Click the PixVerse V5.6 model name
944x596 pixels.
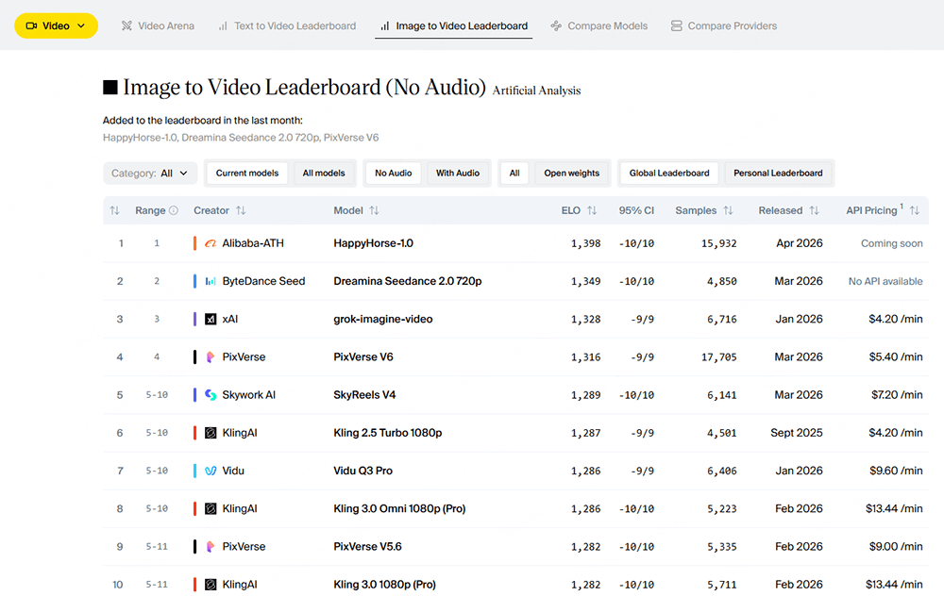click(368, 547)
